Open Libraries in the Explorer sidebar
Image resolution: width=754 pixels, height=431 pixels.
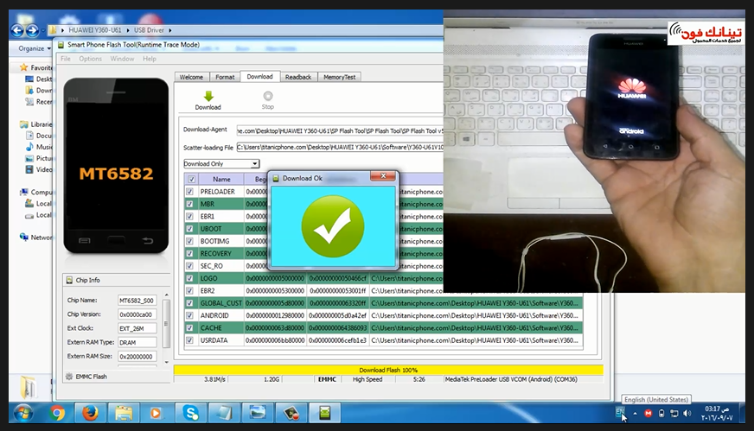tap(35, 124)
